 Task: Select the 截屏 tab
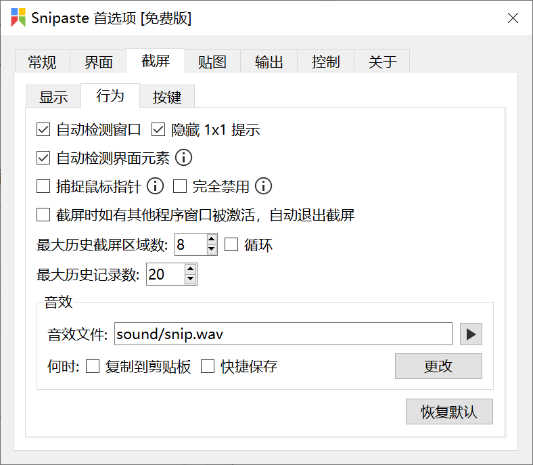pyautogui.click(x=156, y=60)
